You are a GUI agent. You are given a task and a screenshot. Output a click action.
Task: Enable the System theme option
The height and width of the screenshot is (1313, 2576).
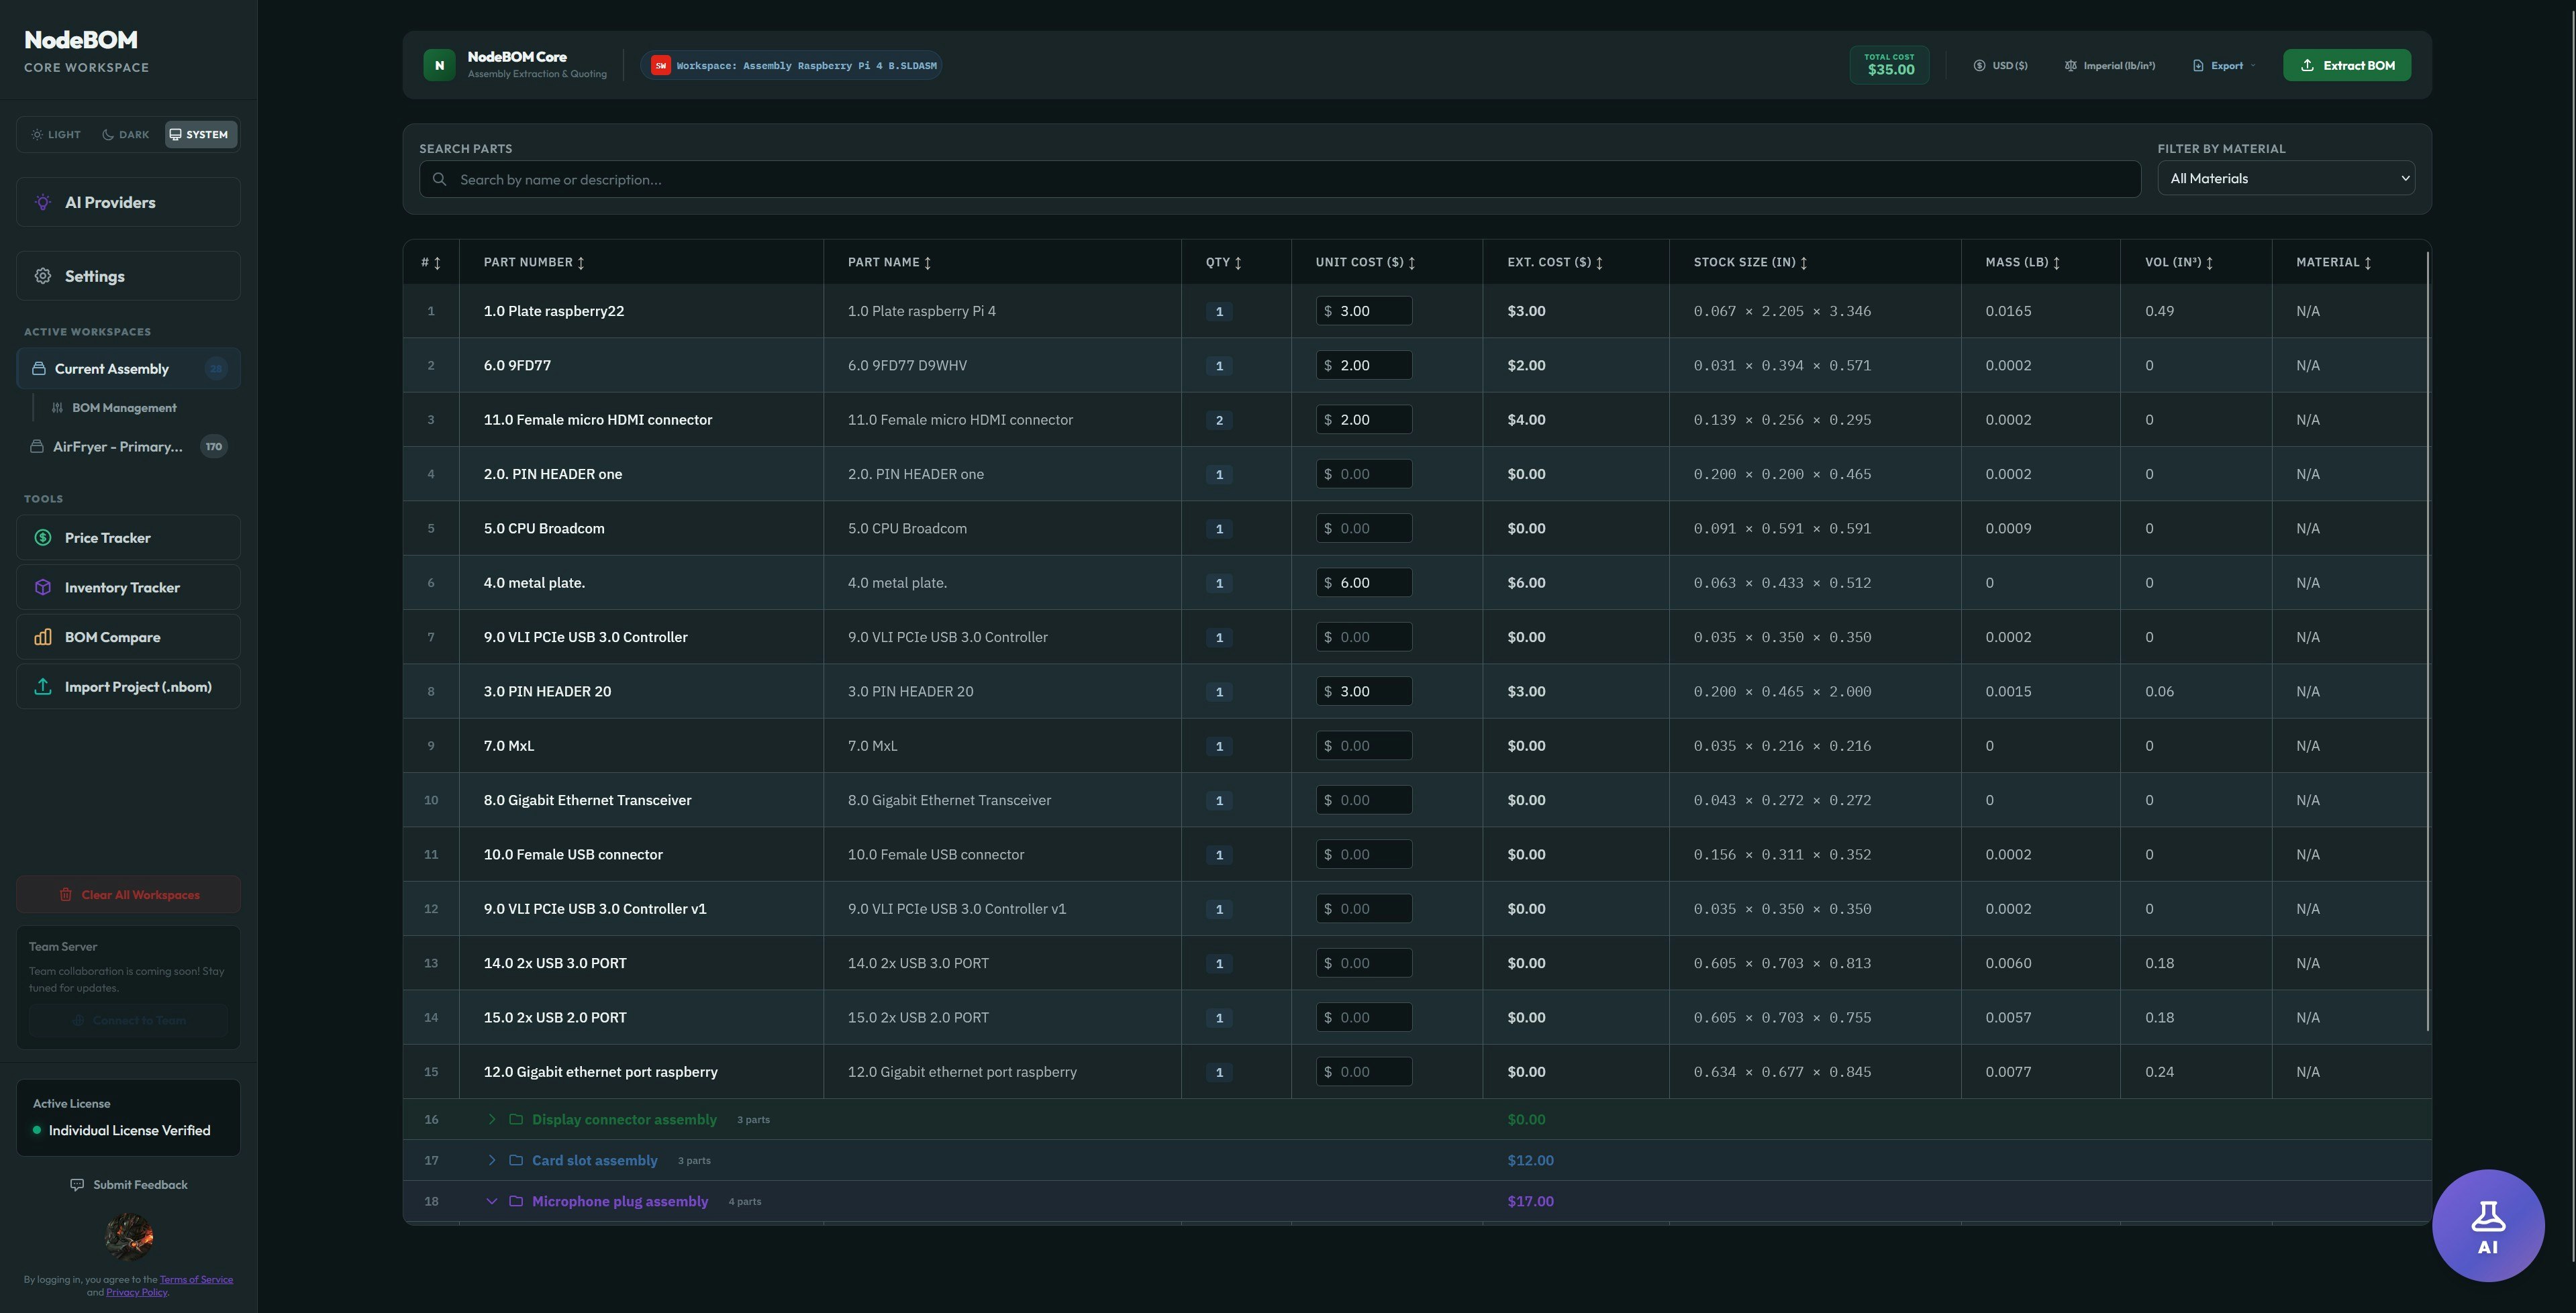pyautogui.click(x=200, y=134)
